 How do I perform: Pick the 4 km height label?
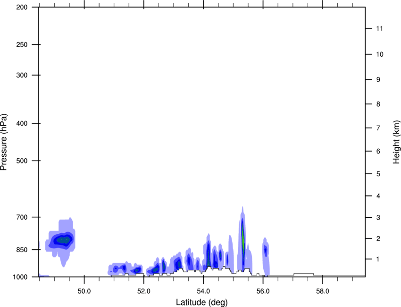378,196
